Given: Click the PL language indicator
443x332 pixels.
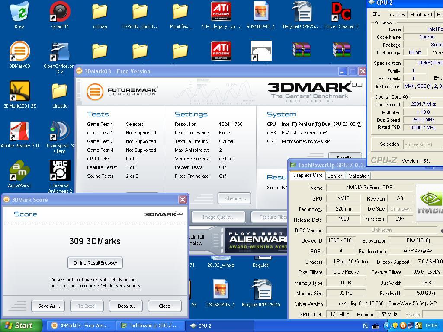Looking at the screenshot, I should [365, 326].
